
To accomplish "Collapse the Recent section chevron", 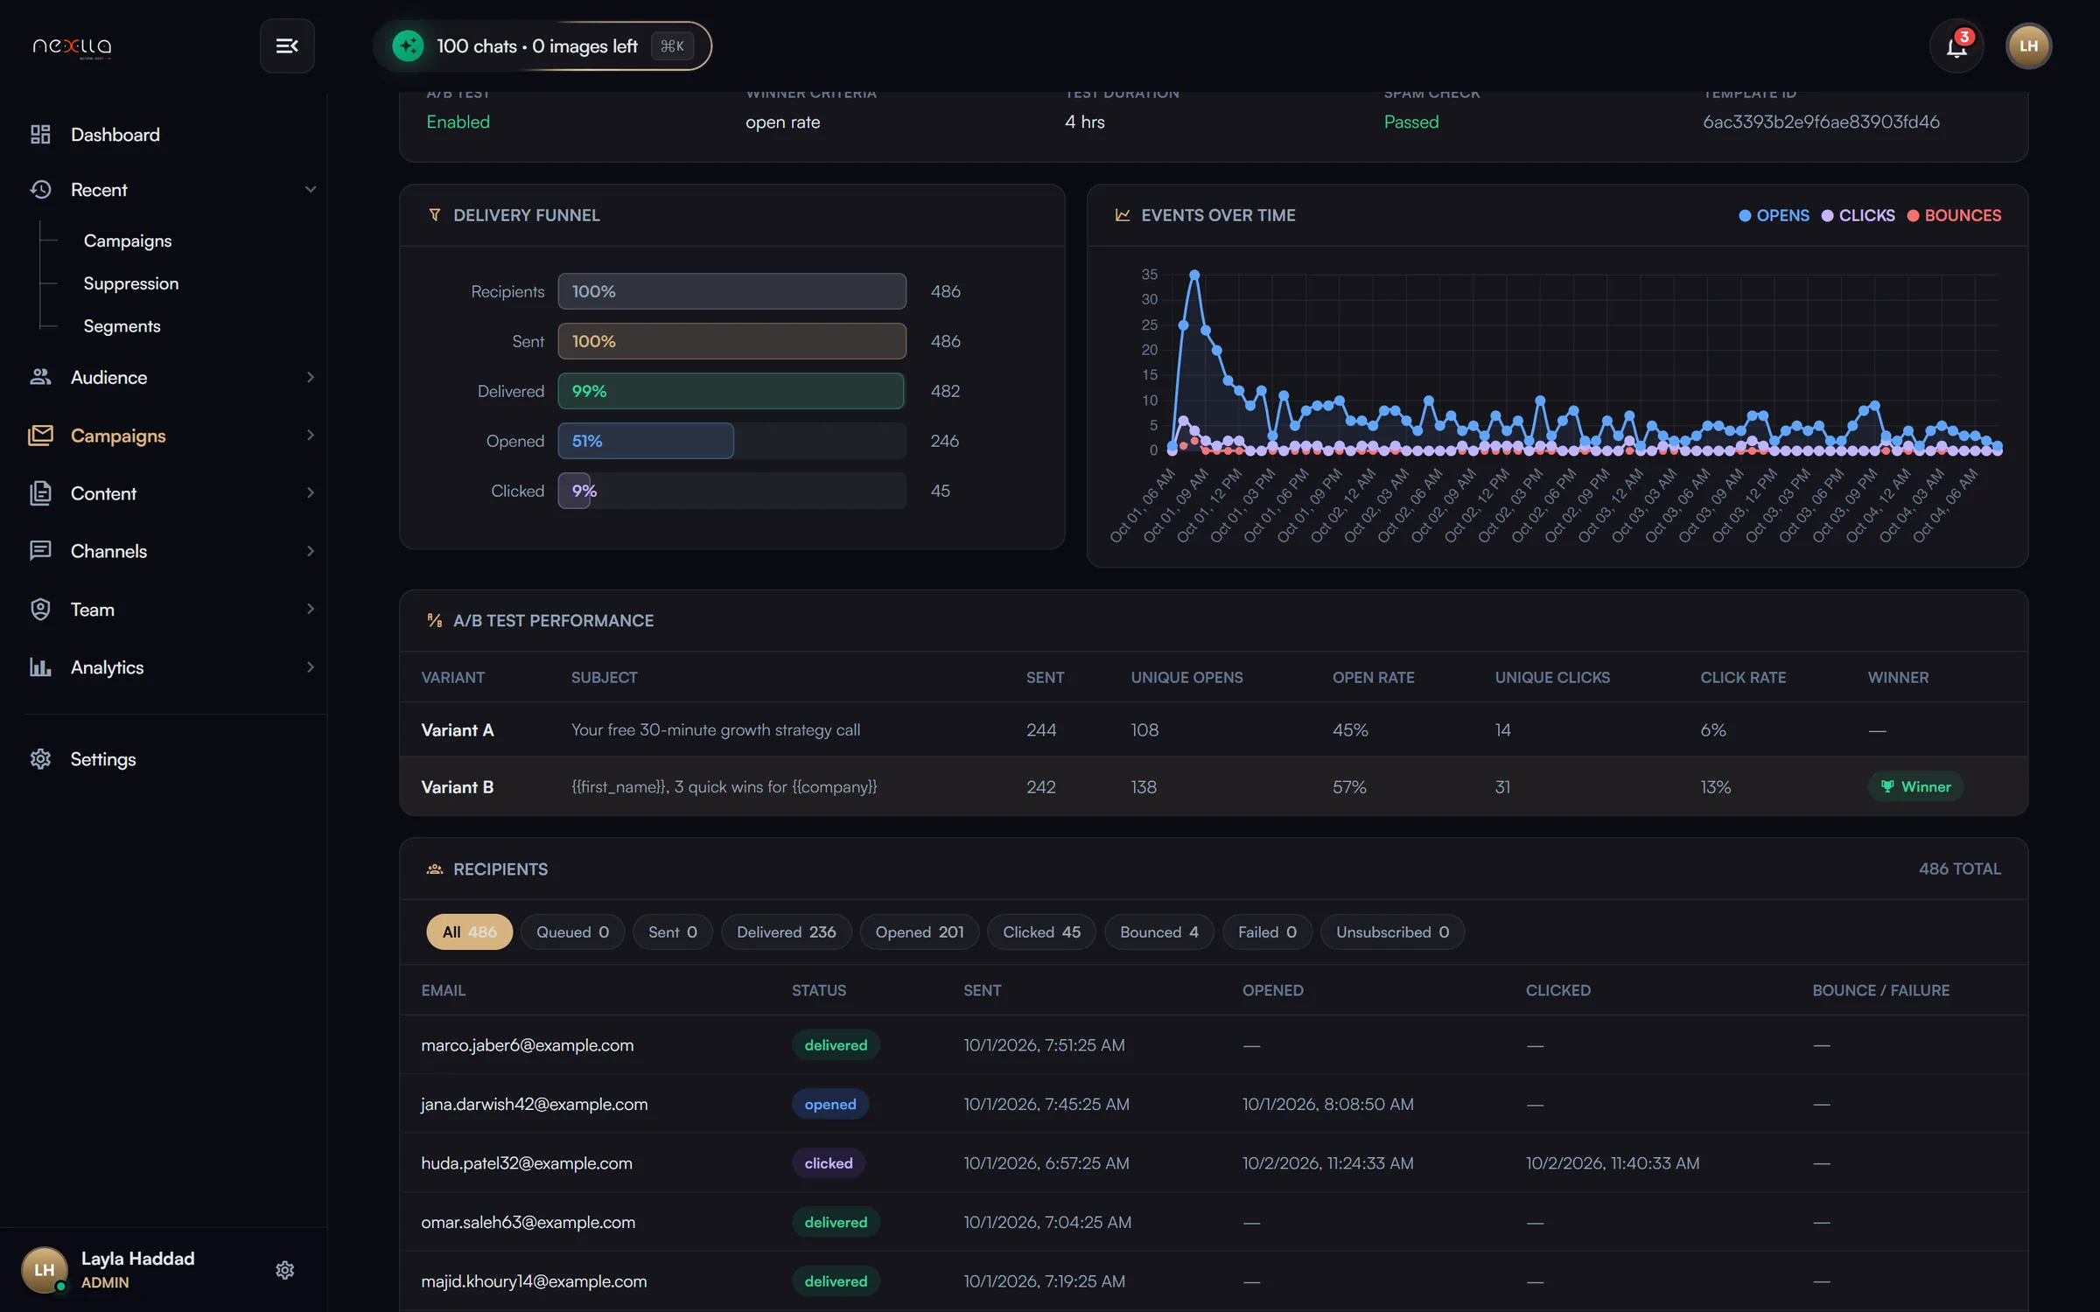I will click(310, 189).
